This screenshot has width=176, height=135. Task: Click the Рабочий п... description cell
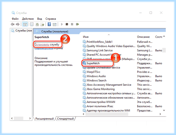click(x=145, y=42)
